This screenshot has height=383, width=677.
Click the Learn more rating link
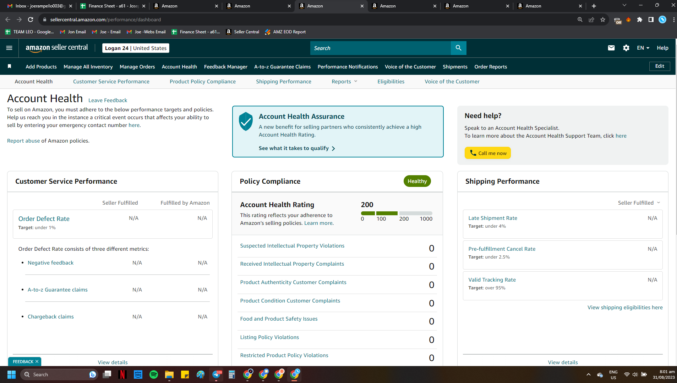(318, 223)
